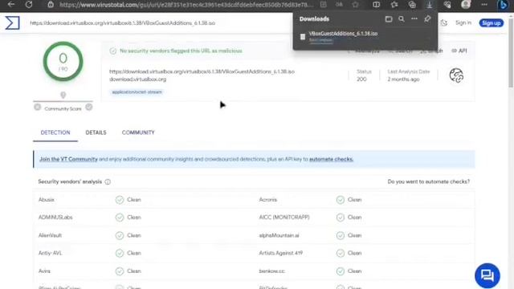Open the profile avatar in browser toolbar
This screenshot has height=289, width=514.
click(466, 5)
